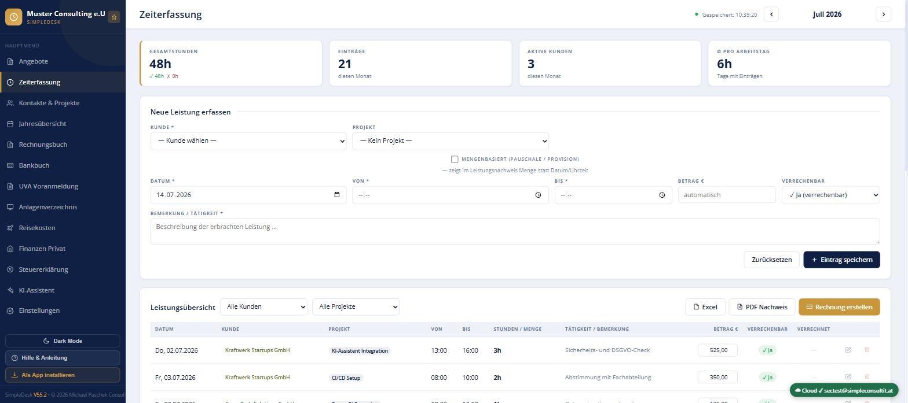This screenshot has height=403, width=908.
Task: Toggle the verrechenbar Ja badge for 02.07.2026 row
Action: pyautogui.click(x=767, y=350)
